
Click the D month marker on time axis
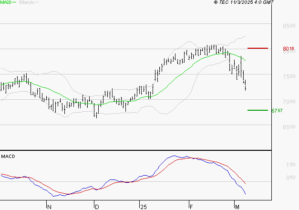pos(97,207)
